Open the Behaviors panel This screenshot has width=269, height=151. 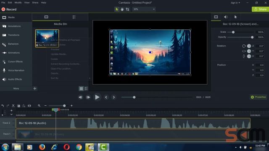pyautogui.click(x=16, y=44)
